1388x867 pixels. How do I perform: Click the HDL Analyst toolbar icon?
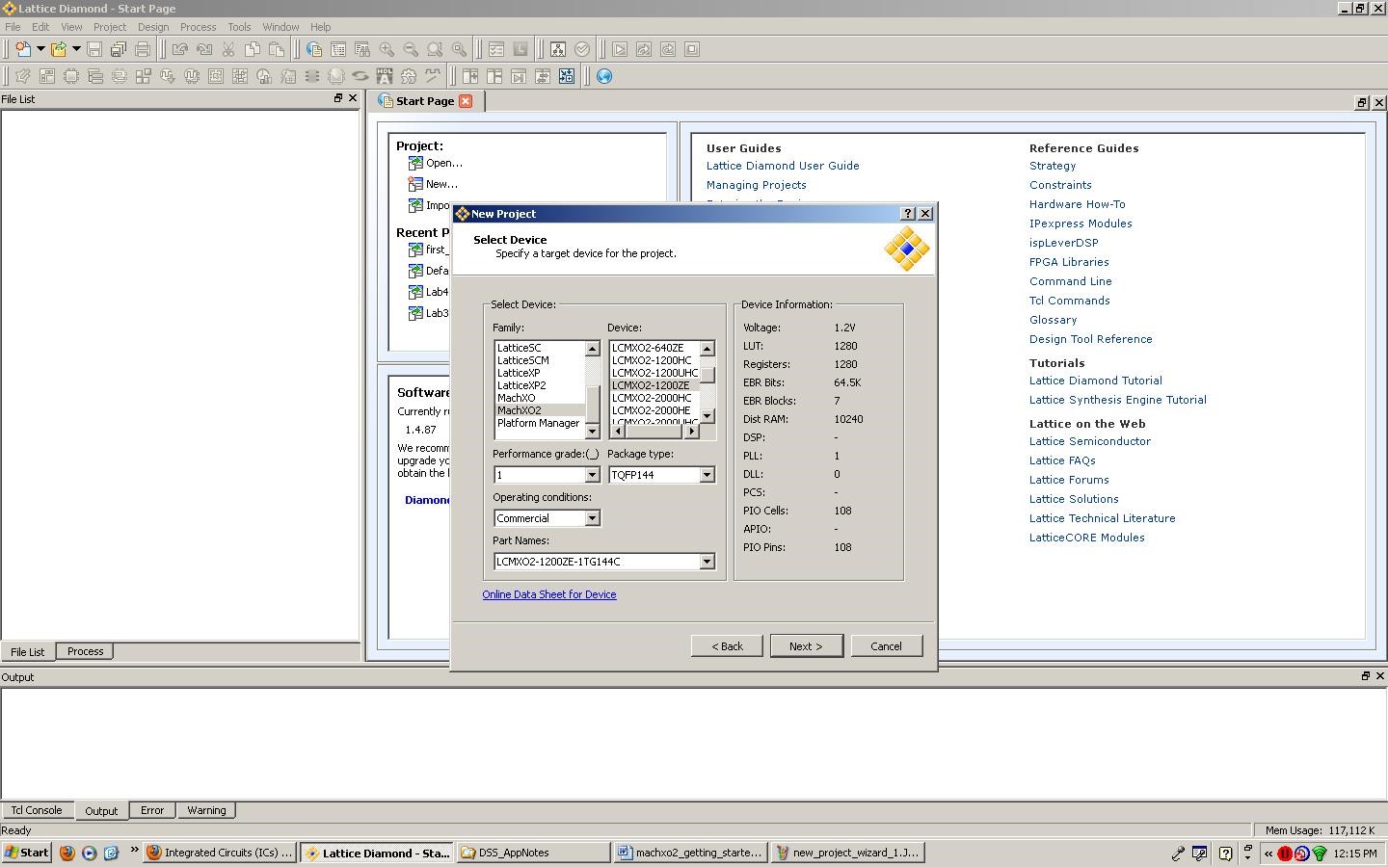point(384,76)
